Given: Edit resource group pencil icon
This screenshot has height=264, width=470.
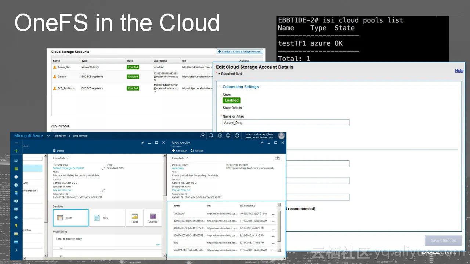Looking at the screenshot, I should (x=104, y=168).
